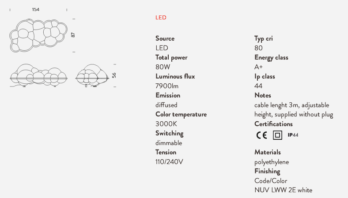
Task: Click the Source heading
Action: point(165,38)
